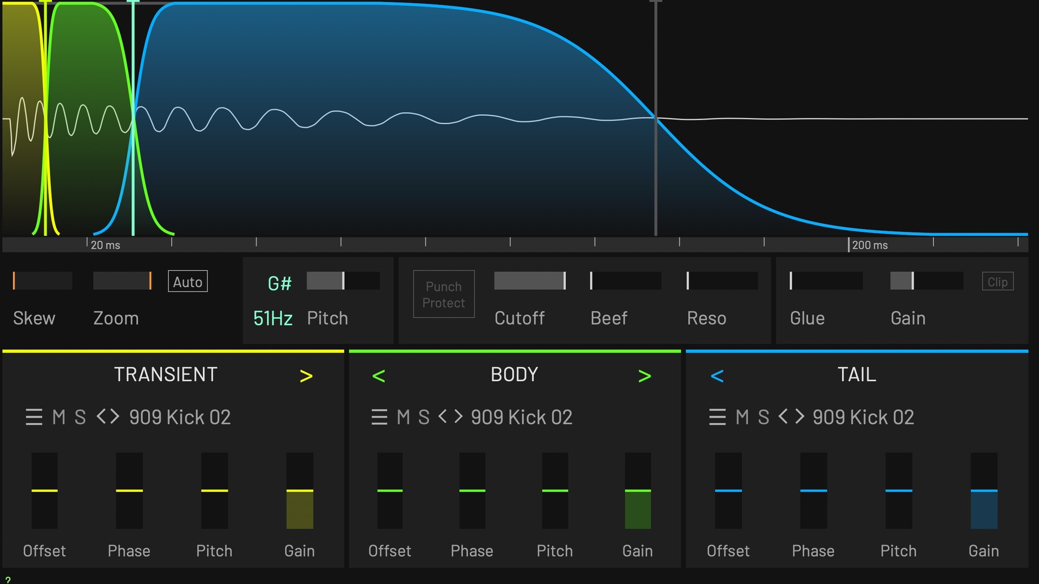Open the Body layer hamburger menu
1039x584 pixels.
(379, 417)
